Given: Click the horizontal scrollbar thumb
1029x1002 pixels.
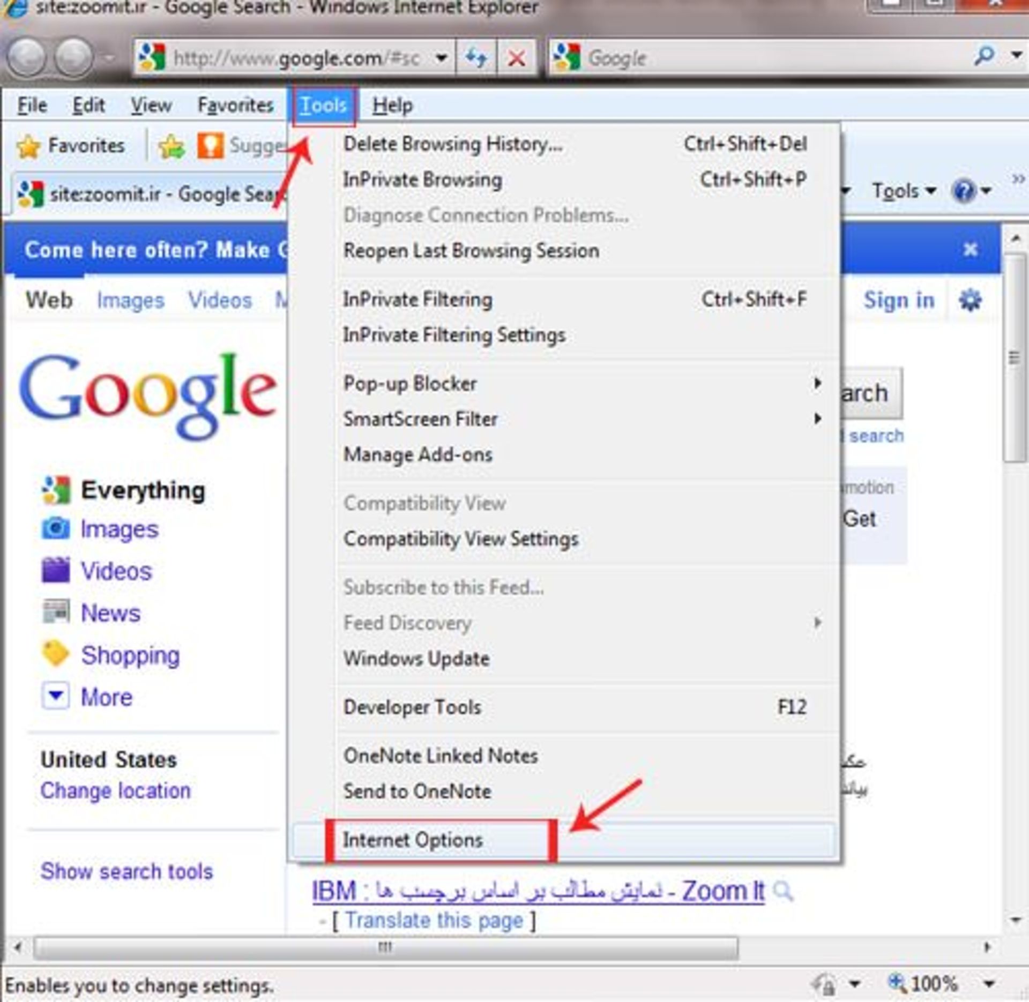Looking at the screenshot, I should [x=386, y=948].
